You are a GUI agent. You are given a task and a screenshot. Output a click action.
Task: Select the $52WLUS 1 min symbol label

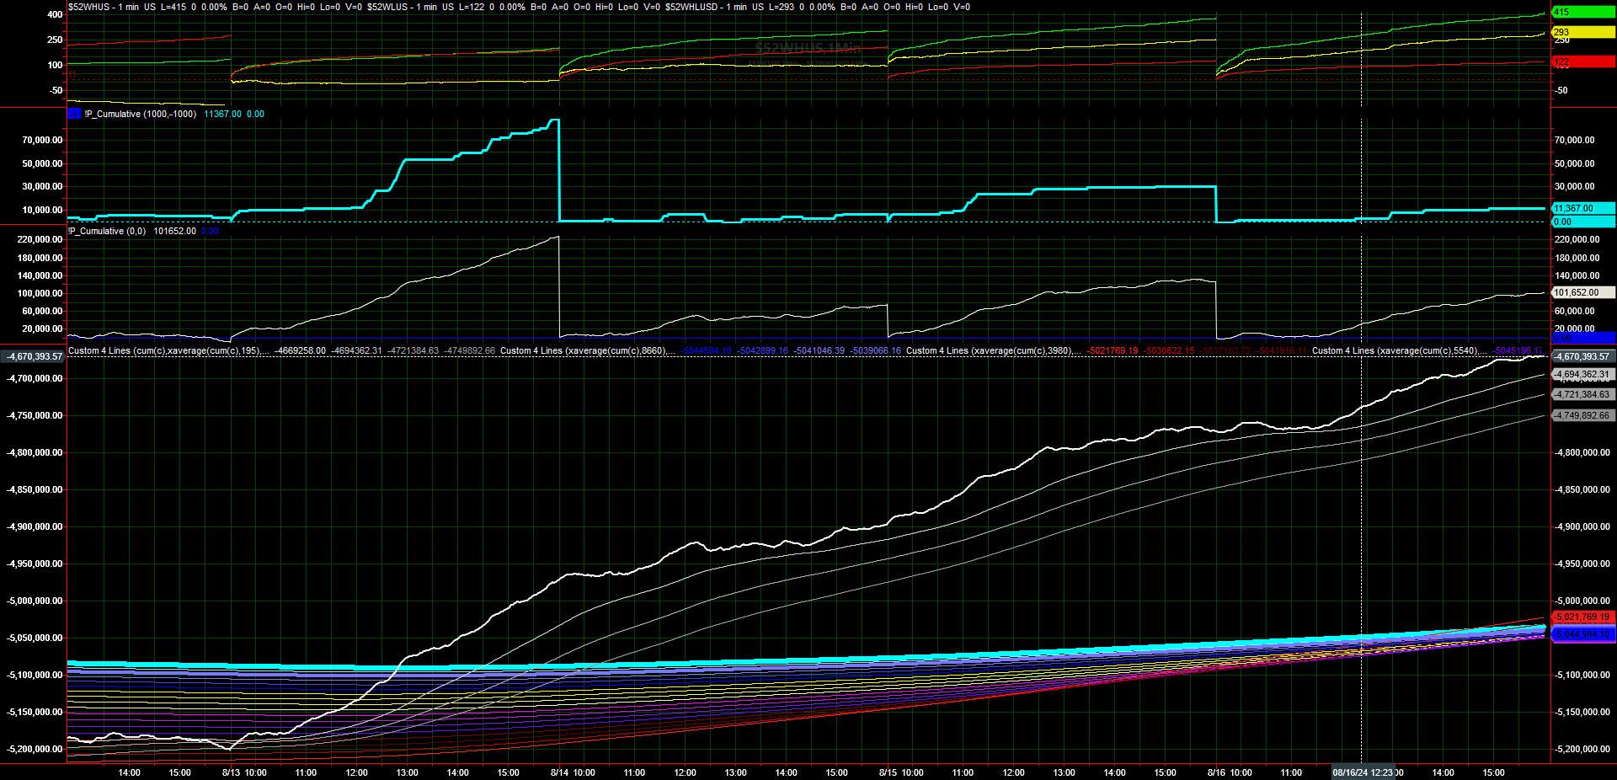pos(401,7)
